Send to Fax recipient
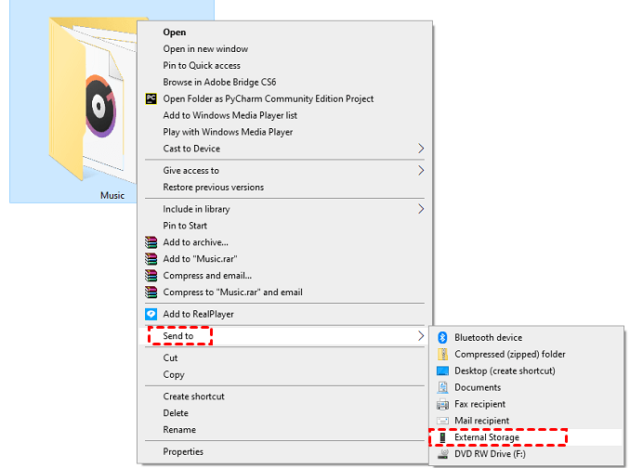This screenshot has height=468, width=643. (527, 404)
